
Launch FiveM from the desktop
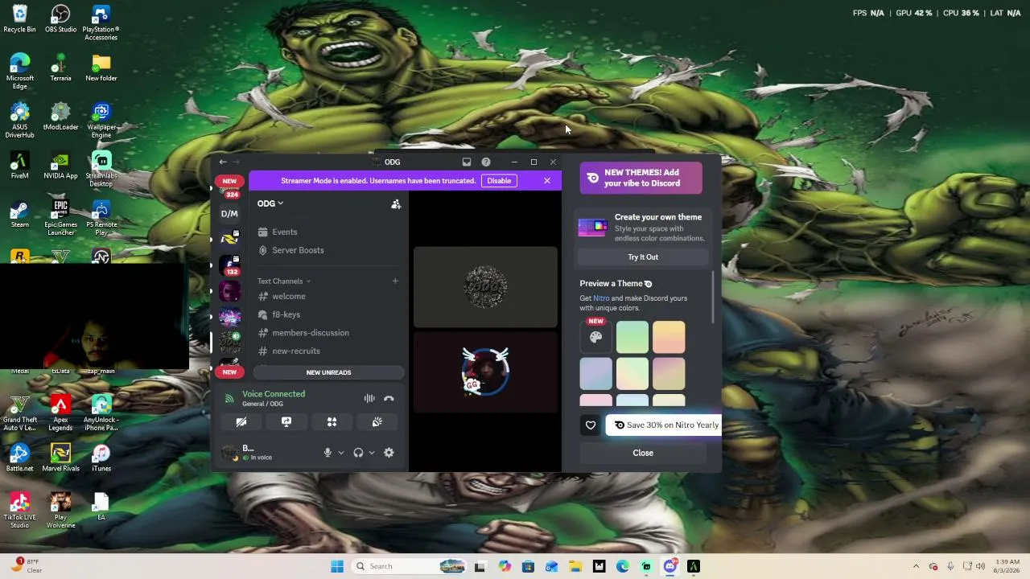(20, 166)
